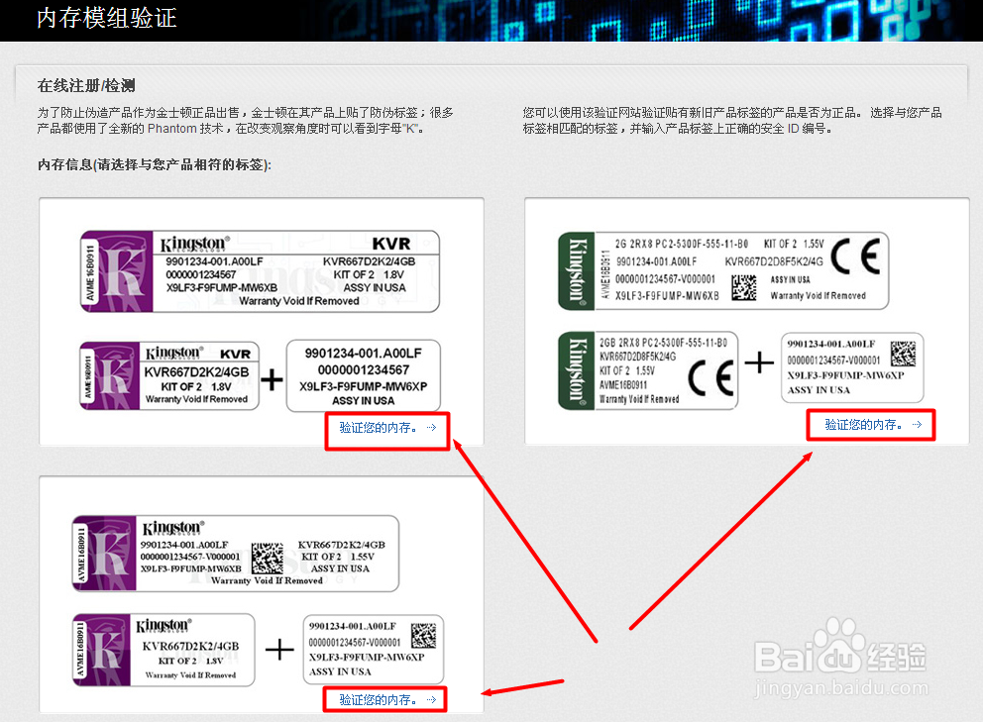Select the paragraph starting 为了防止伪造产品作为金士顿正品出售
This screenshot has height=722, width=983.
coord(245,121)
